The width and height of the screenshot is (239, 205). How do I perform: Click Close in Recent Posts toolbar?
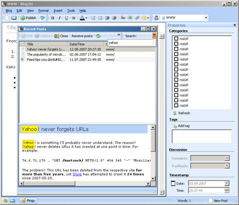[61, 36]
